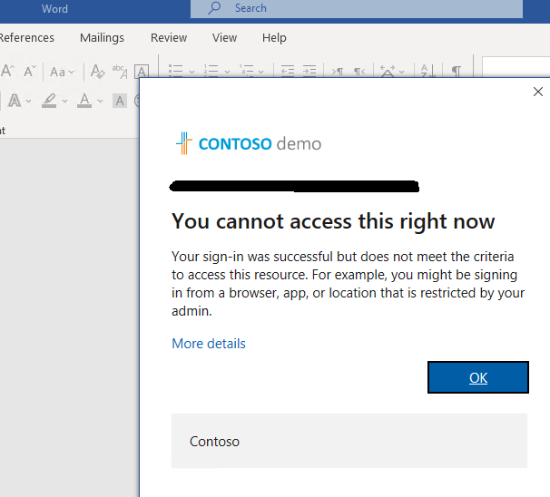This screenshot has width=550, height=497.
Task: Expand the Font Color dropdown arrow
Action: click(101, 102)
